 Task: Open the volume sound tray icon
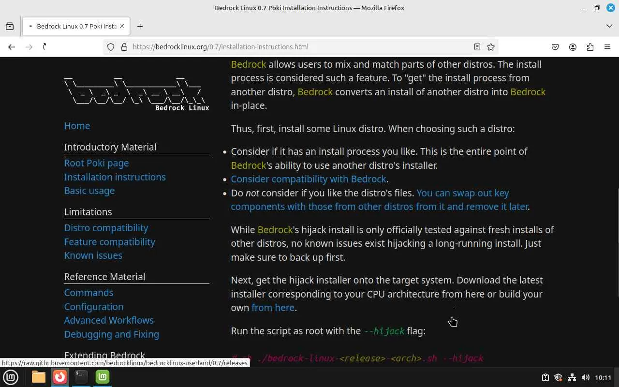(585, 377)
